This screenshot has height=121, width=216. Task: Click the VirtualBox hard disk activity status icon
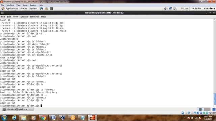tap(183, 113)
